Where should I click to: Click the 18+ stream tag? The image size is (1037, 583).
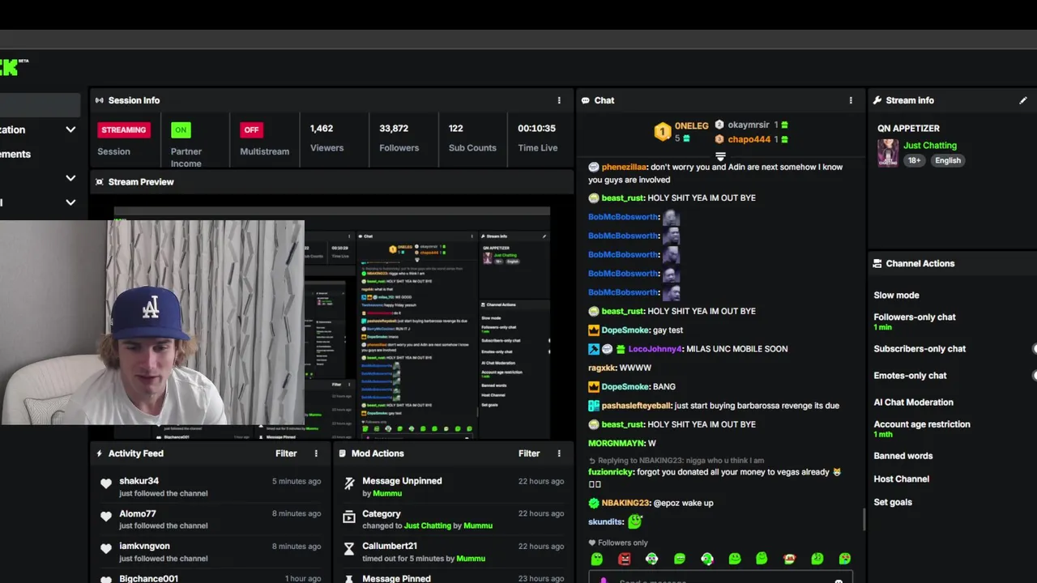click(x=914, y=160)
